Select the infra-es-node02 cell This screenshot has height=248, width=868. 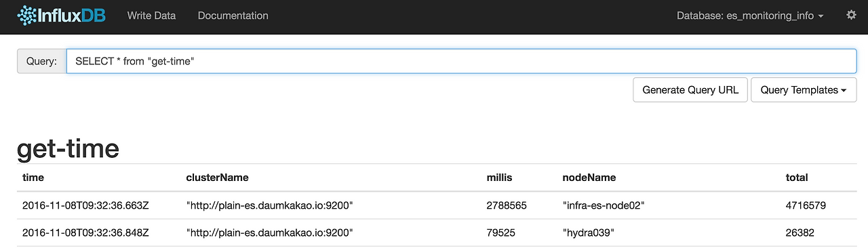click(603, 205)
